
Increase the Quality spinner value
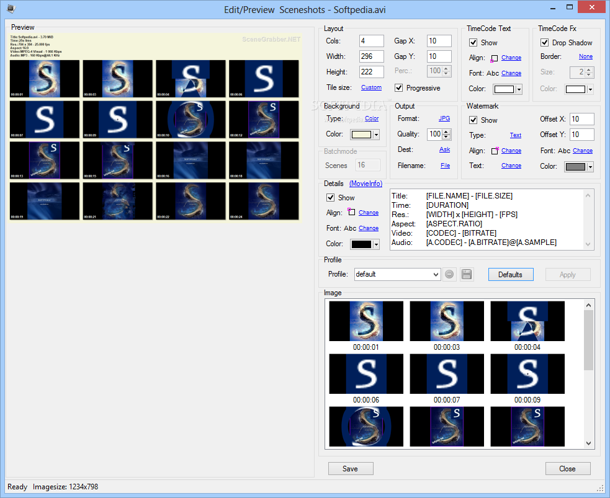coord(447,132)
